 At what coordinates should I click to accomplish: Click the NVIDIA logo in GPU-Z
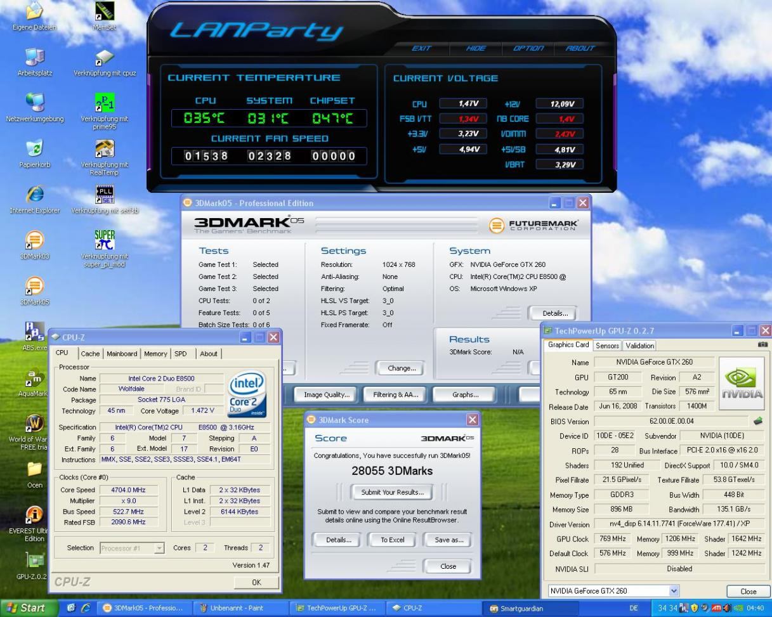[742, 383]
